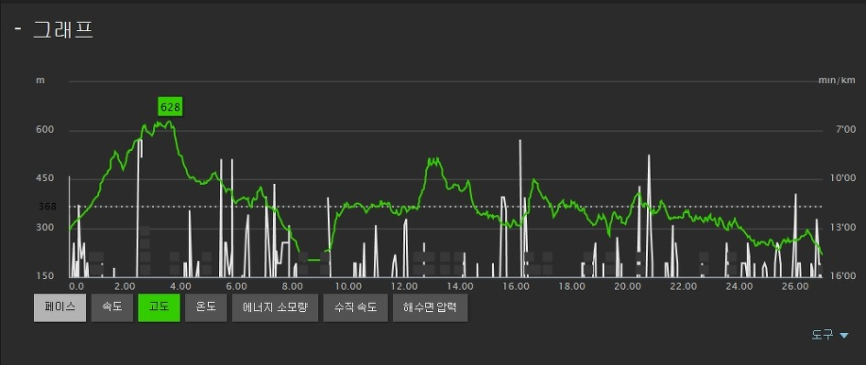Toggle the 페이스 pace graph button

[60, 307]
